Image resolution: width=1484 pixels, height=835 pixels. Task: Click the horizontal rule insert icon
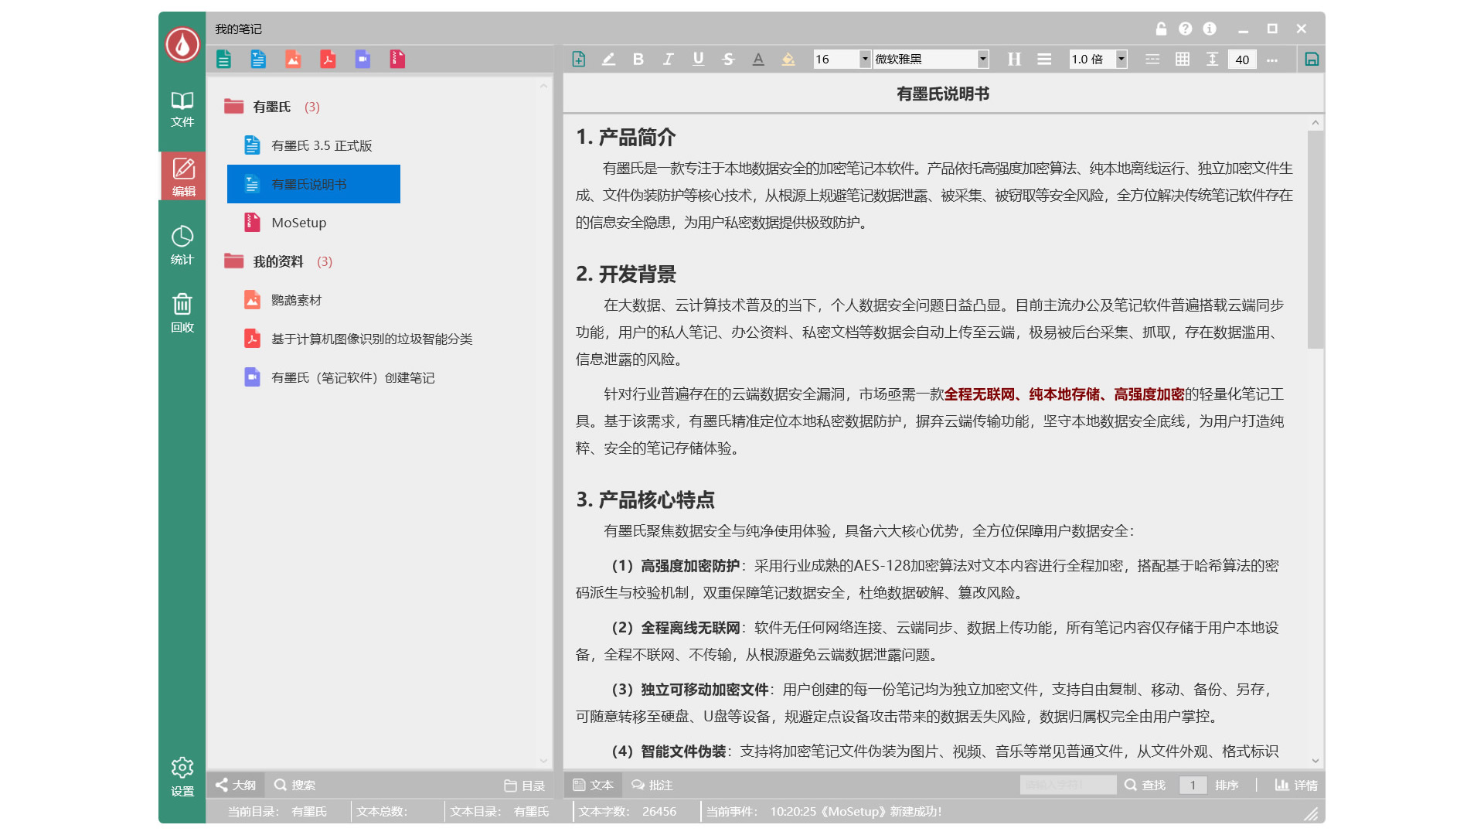(1152, 60)
